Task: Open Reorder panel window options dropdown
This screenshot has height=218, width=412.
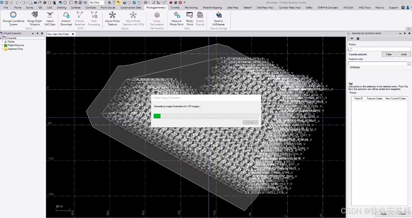Action: 400,33
